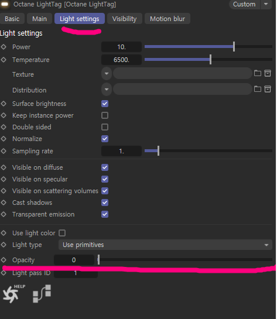277x319 pixels.
Task: Click folder icon in Distribution row
Action: [x=258, y=89]
